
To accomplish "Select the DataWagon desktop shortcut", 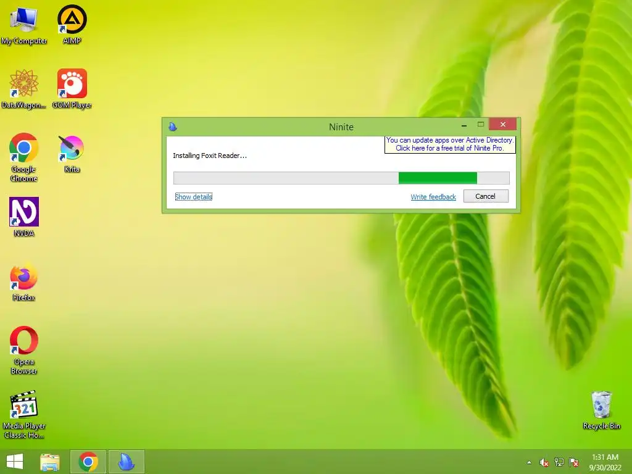I will coord(24,89).
